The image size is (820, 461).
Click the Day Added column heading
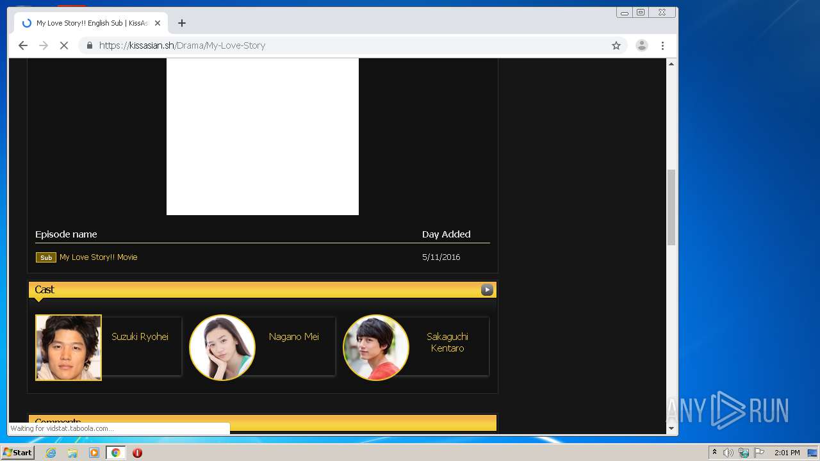pos(446,234)
